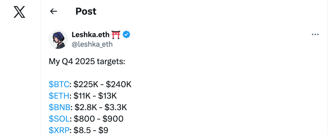This screenshot has height=135, width=328.
Task: Click the "Post" page heading
Action: (86, 12)
